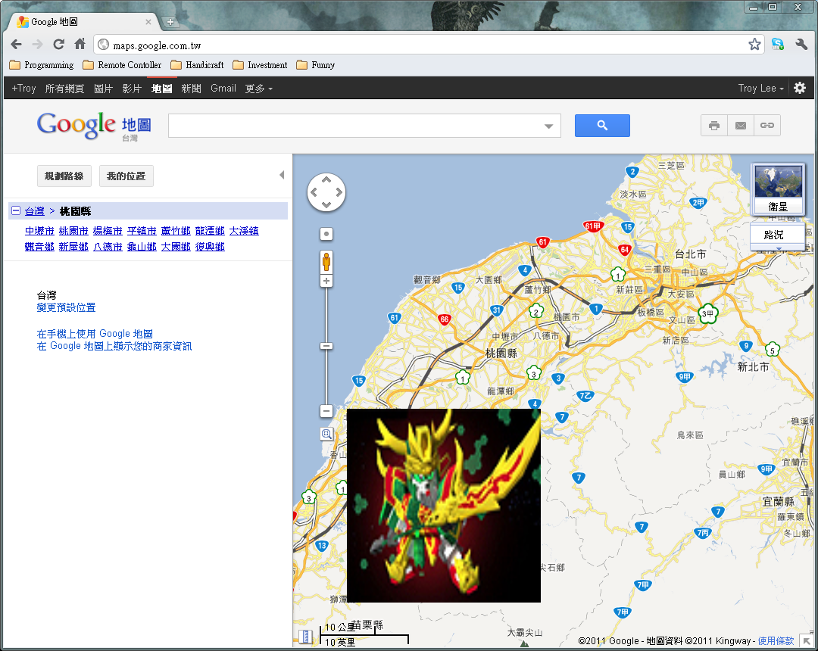Open 所有網頁 in the top bar
Viewport: 818px width, 651px height.
64,88
